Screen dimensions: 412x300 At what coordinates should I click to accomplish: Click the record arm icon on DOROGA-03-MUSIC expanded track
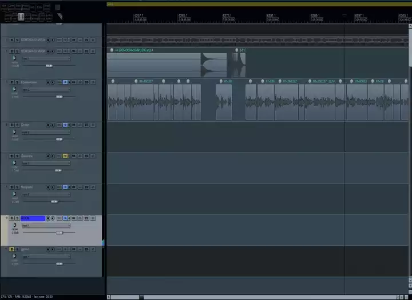click(48, 51)
